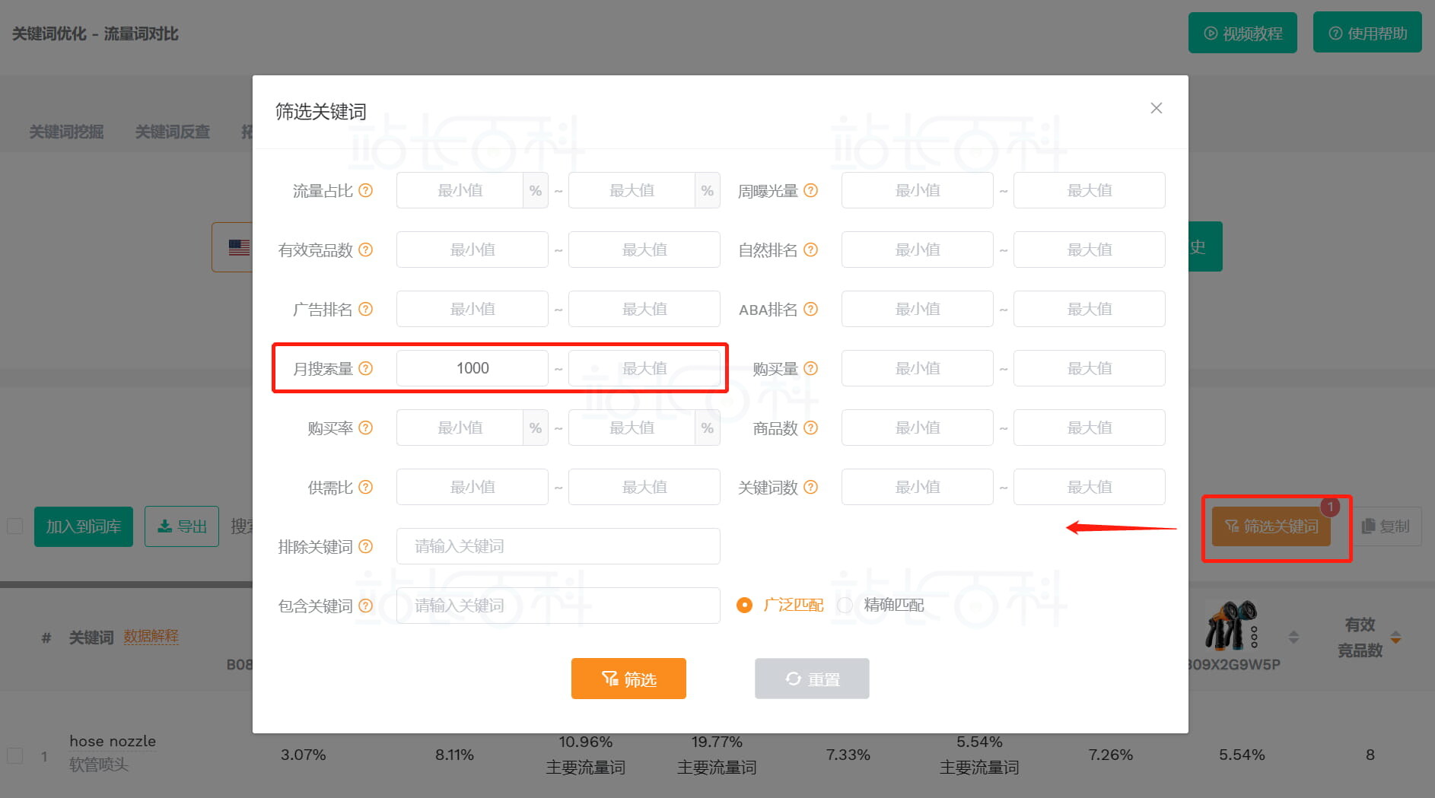The width and height of the screenshot is (1435, 798).
Task: Focus the 月搜索量 minimum field containing 1000
Action: point(473,368)
